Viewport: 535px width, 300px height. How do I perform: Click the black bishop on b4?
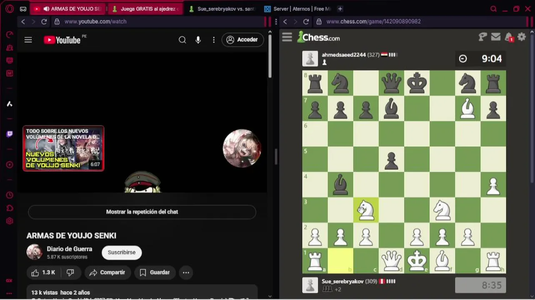click(x=340, y=185)
